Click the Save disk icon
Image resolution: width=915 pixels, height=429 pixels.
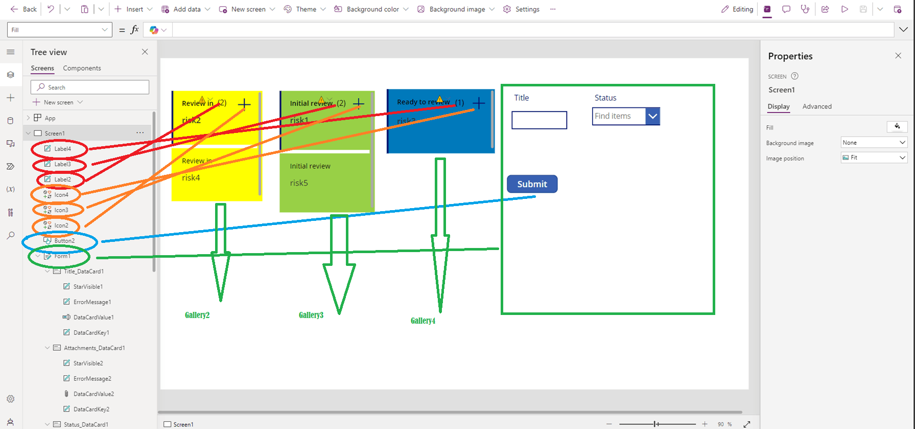coord(863,9)
